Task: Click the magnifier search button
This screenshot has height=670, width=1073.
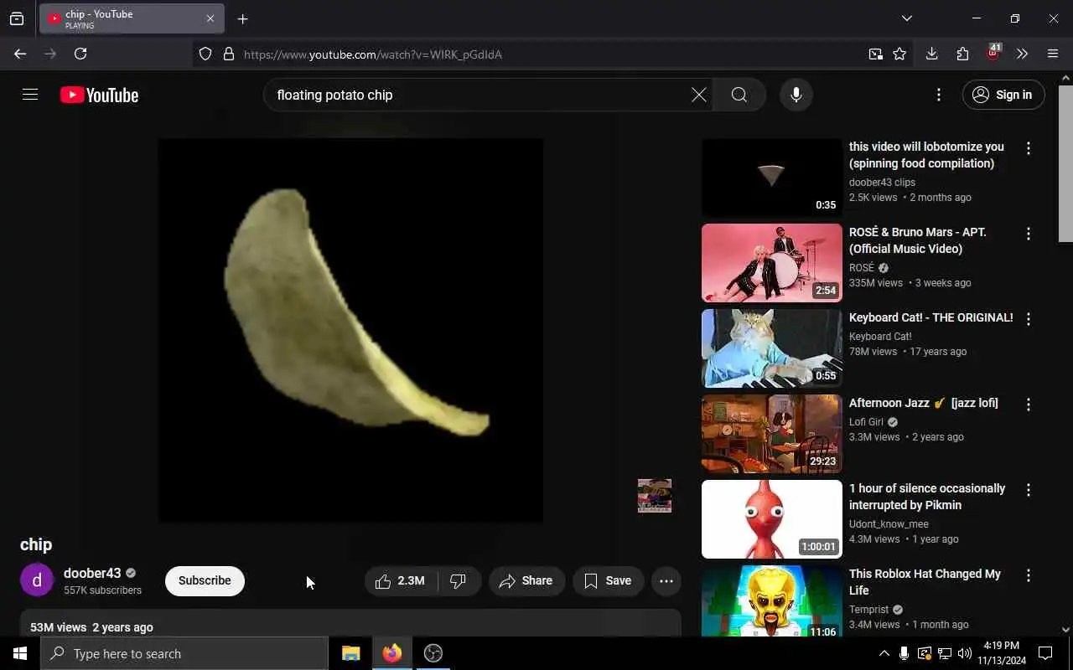Action: [739, 95]
